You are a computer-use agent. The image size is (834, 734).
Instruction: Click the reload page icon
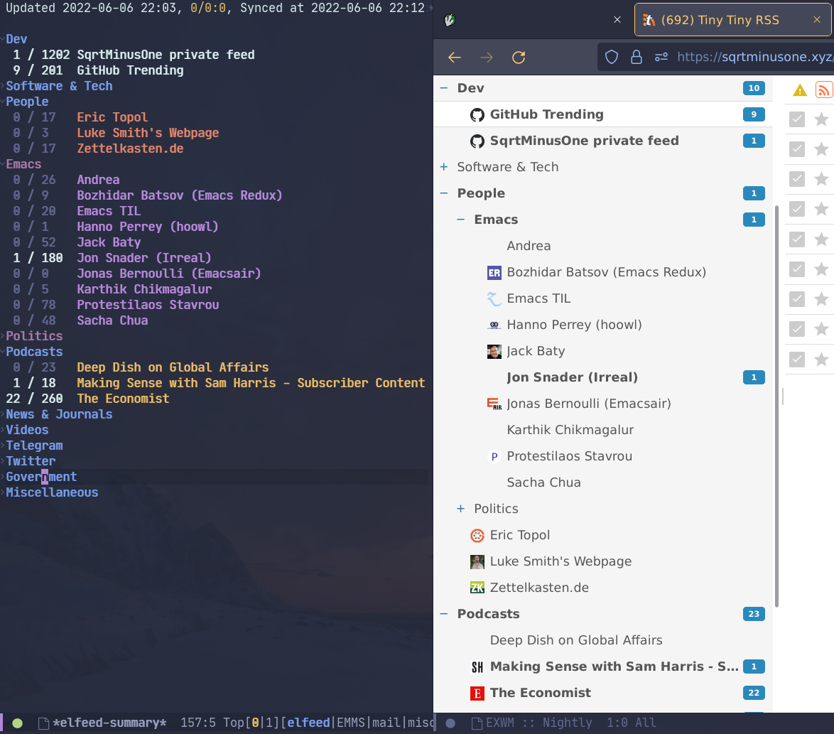[x=519, y=57]
